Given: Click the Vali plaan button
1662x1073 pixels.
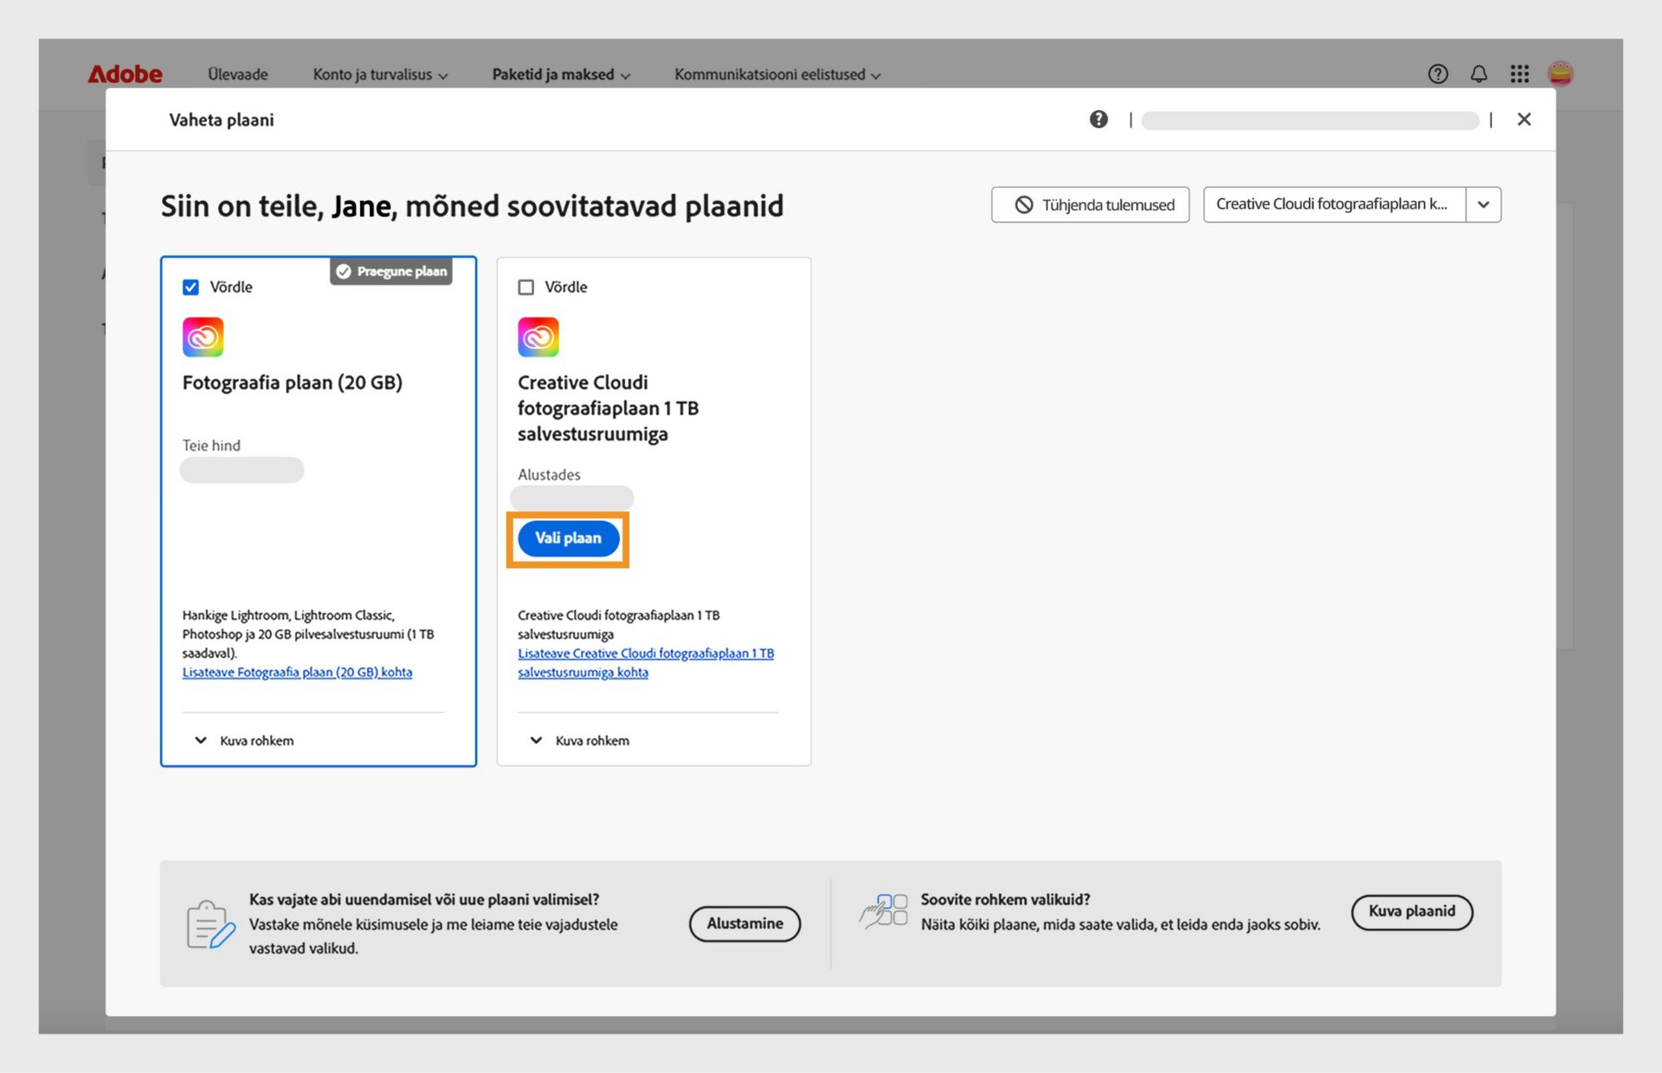Looking at the screenshot, I should point(568,538).
